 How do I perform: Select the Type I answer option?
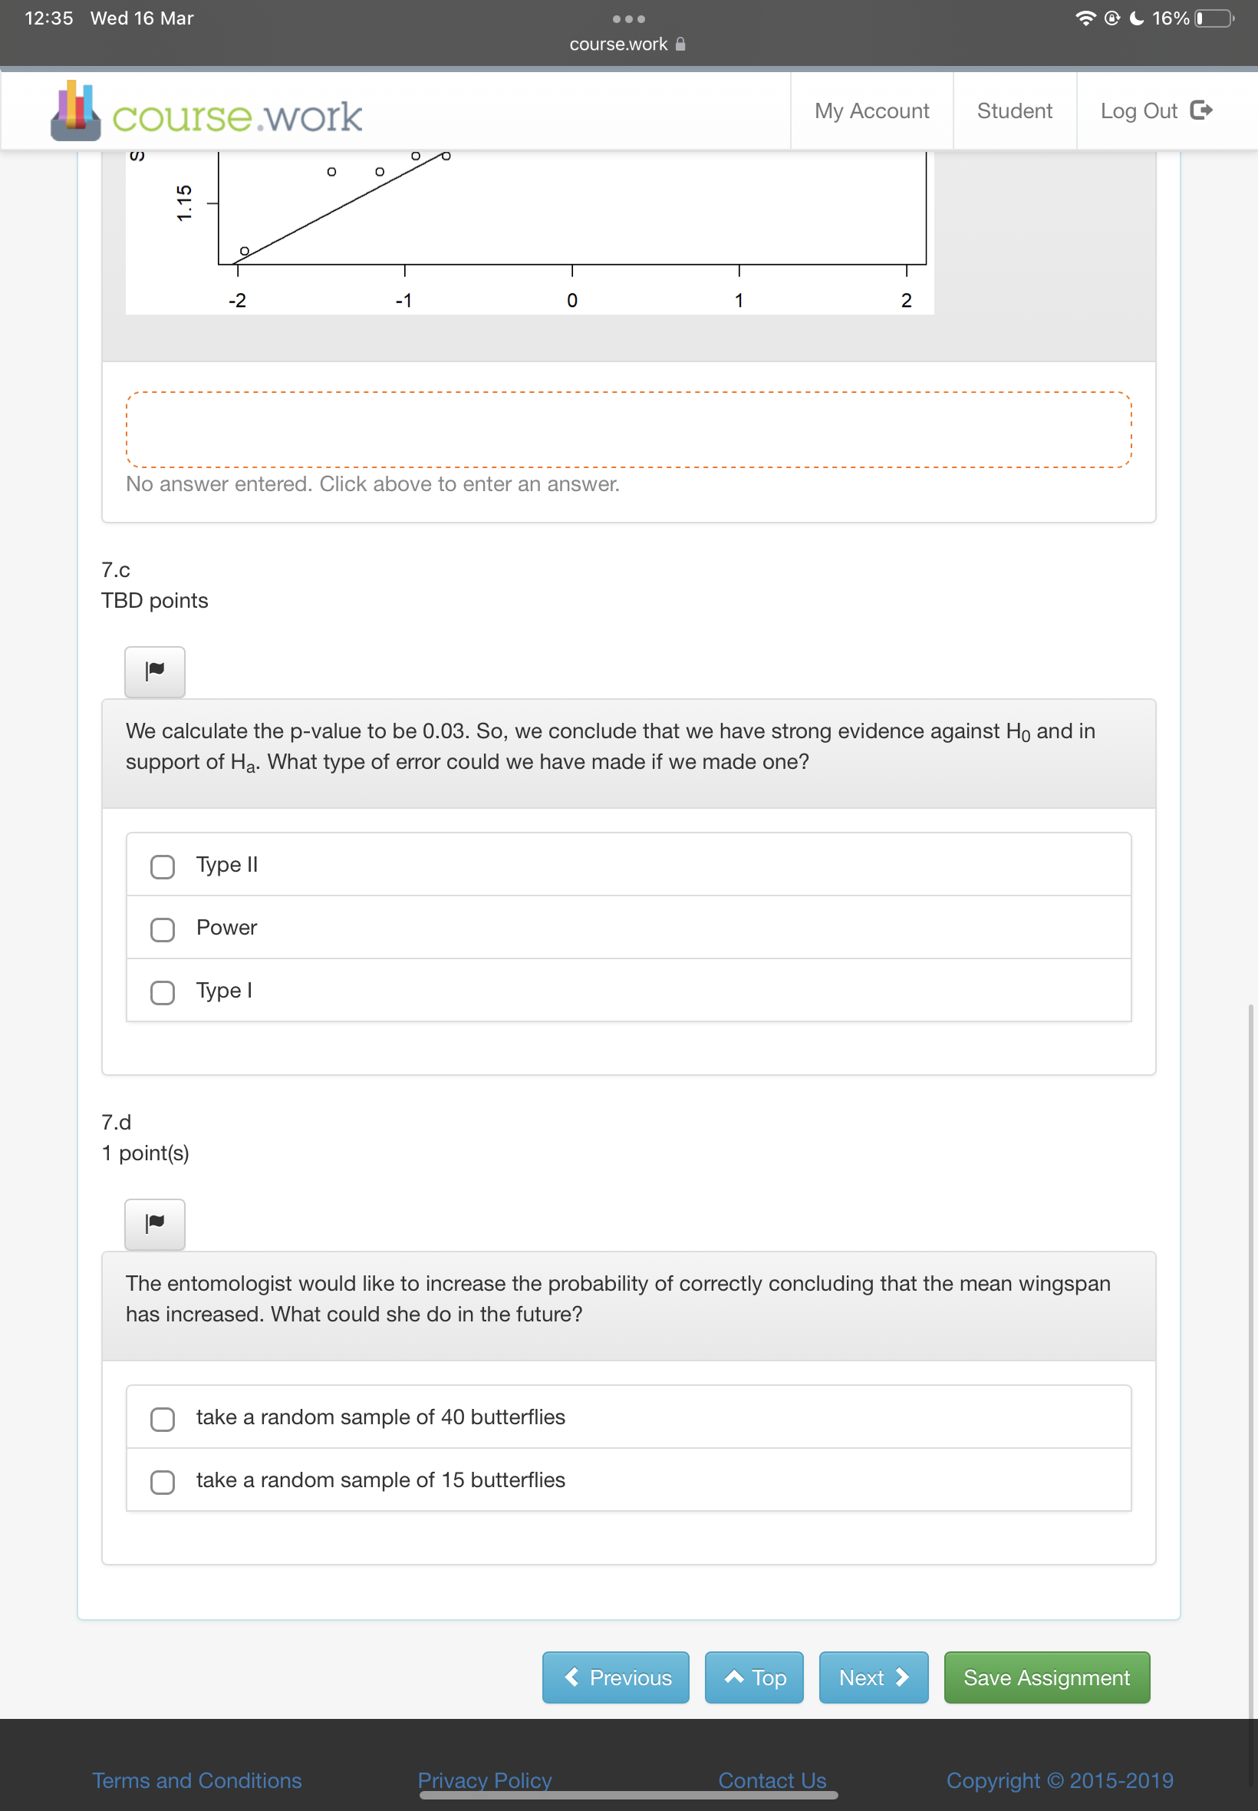pyautogui.click(x=162, y=993)
